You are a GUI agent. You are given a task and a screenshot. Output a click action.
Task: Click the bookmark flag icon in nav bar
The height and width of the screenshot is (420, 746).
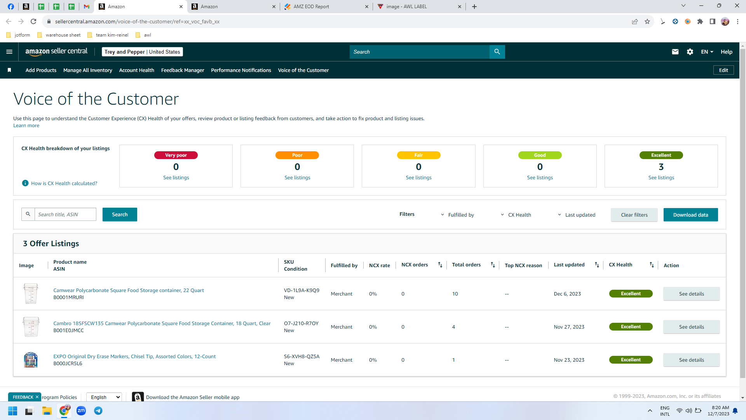(x=9, y=70)
